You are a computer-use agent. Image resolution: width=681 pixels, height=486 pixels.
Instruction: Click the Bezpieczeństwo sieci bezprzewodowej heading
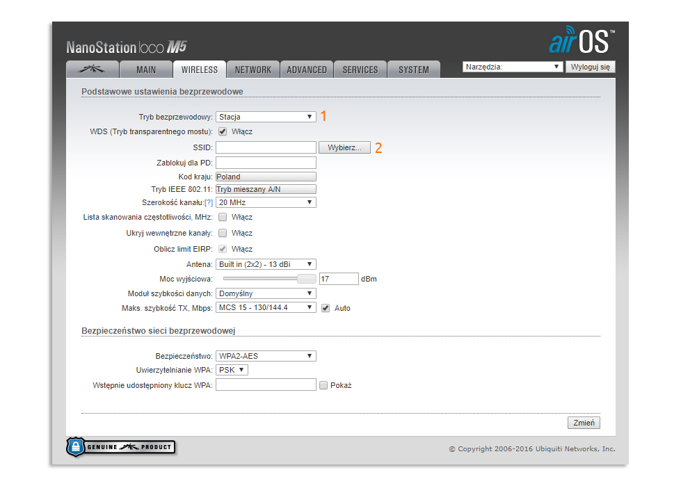(x=158, y=331)
